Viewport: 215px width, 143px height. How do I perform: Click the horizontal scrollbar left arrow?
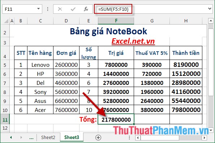(x=138, y=138)
